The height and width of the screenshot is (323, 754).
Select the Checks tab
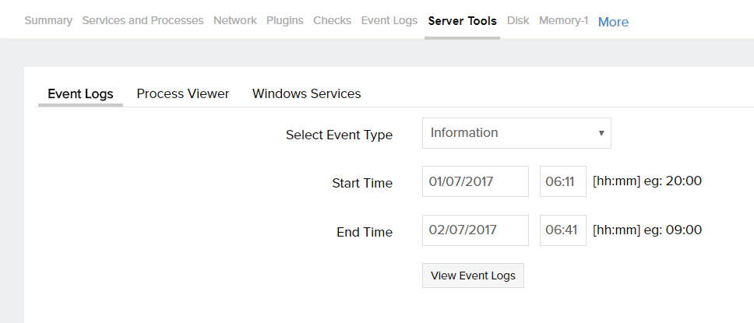click(x=332, y=21)
